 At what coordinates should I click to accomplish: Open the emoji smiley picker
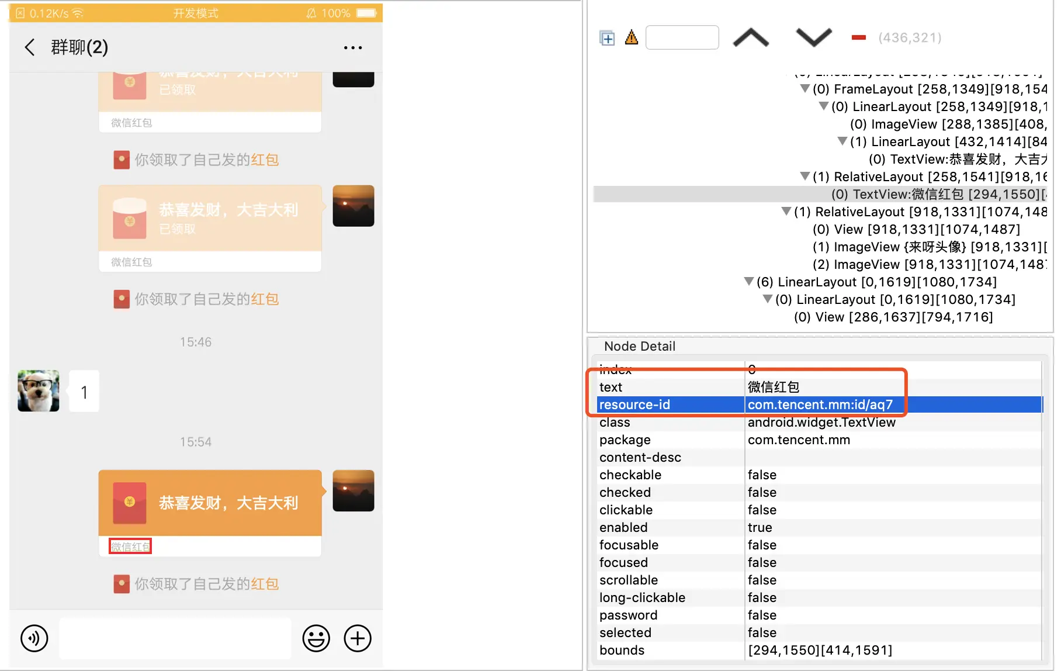coord(316,638)
